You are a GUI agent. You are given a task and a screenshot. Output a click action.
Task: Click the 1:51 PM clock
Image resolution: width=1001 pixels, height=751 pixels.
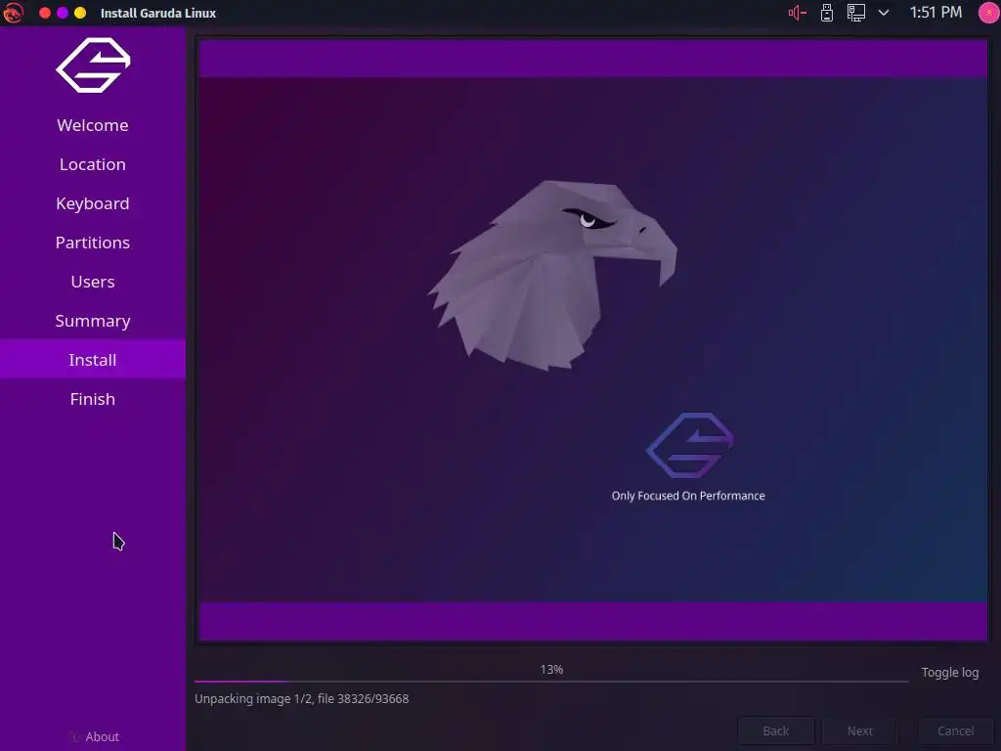[x=936, y=13]
